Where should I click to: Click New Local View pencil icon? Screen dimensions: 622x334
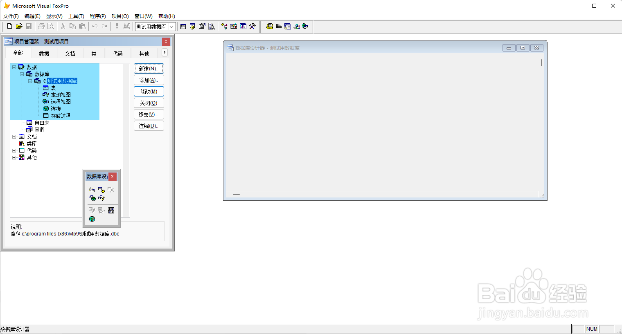click(x=101, y=198)
